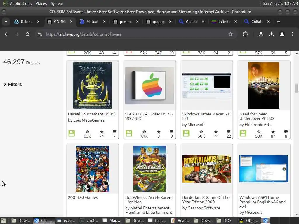Open Borderlands Game Of The Year Edition link
Image resolution: width=299 pixels, height=224 pixels.
pyautogui.click(x=206, y=199)
